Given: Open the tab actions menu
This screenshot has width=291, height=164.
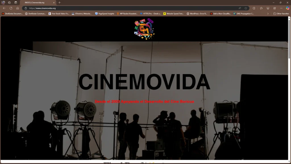Looking at the screenshot, I should click(x=16, y=3).
